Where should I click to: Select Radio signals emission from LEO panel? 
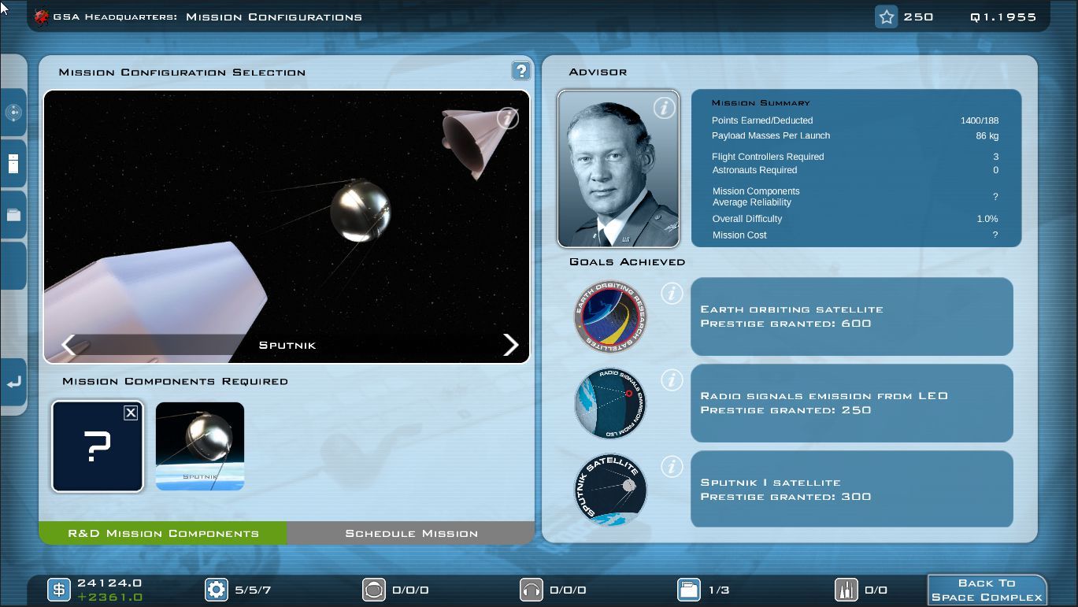point(852,403)
